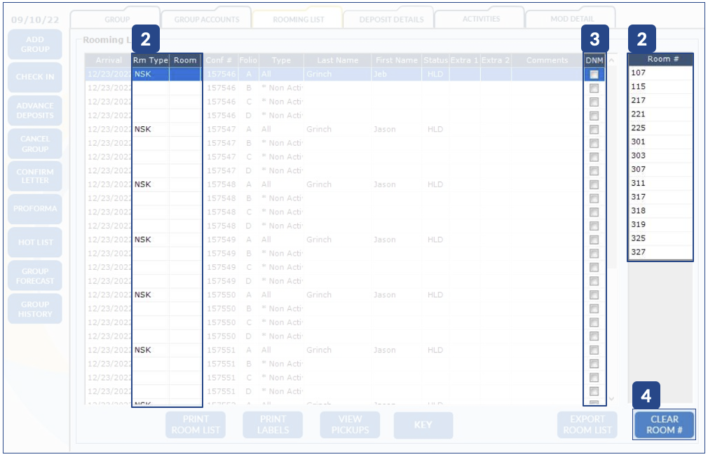Open the Activities tab
This screenshot has width=708, height=457.
click(481, 19)
